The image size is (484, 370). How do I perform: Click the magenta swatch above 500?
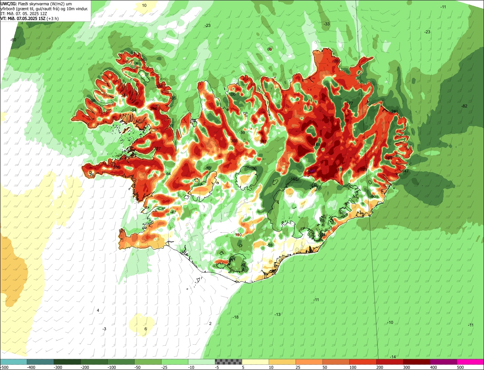(470, 361)
